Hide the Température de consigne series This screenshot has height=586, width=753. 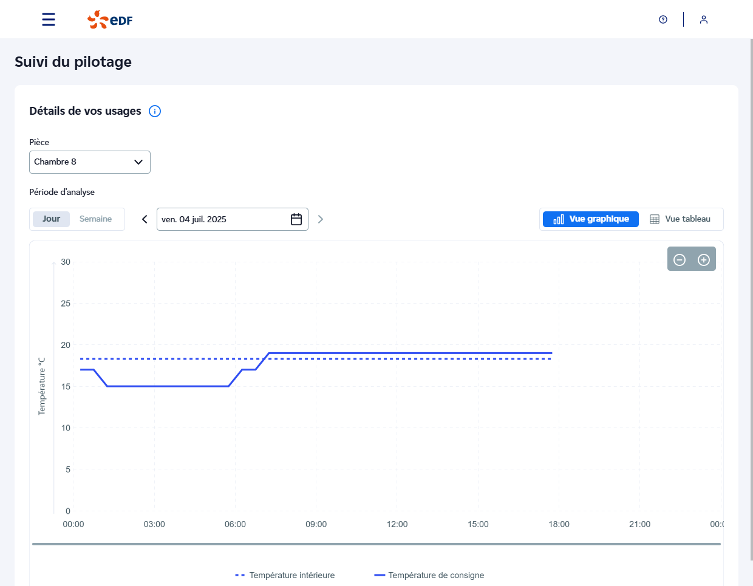point(429,575)
